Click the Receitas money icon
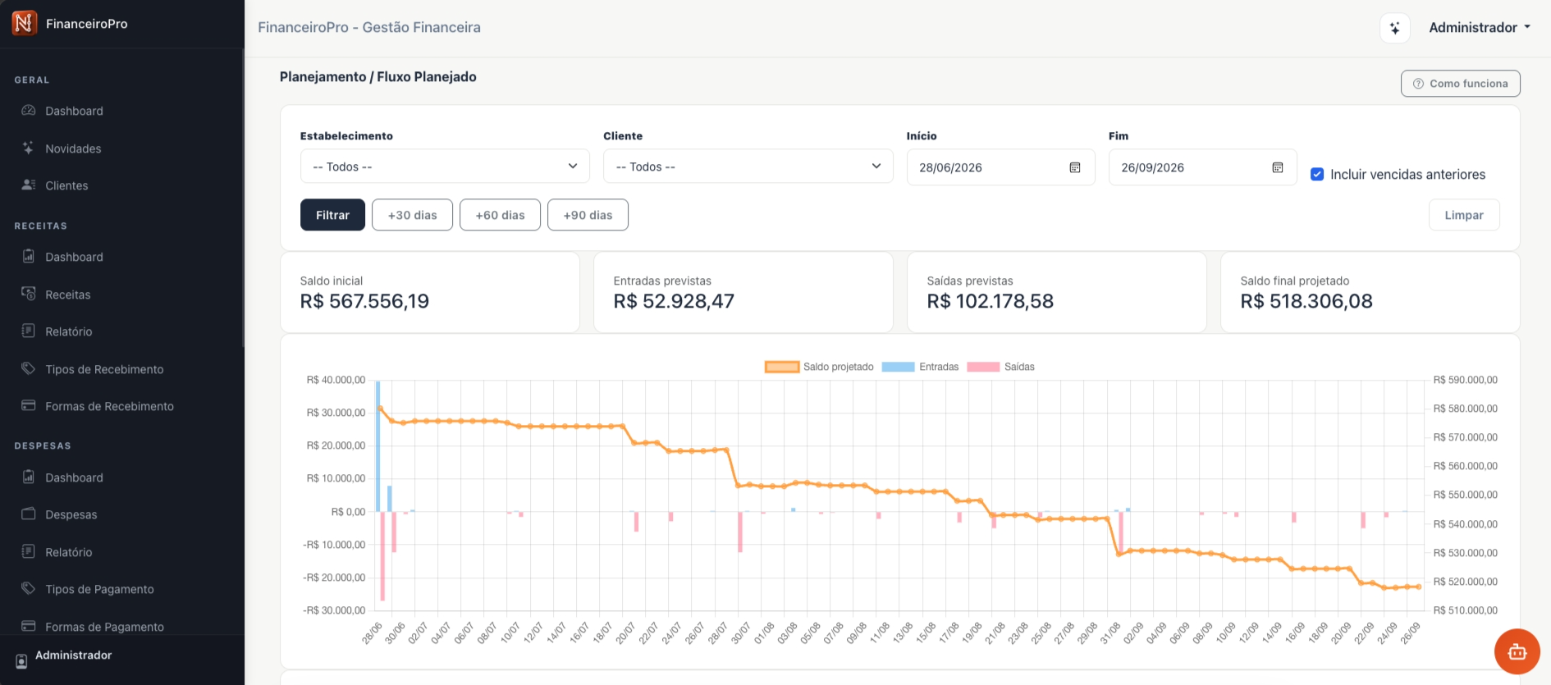This screenshot has width=1551, height=685. click(x=29, y=294)
